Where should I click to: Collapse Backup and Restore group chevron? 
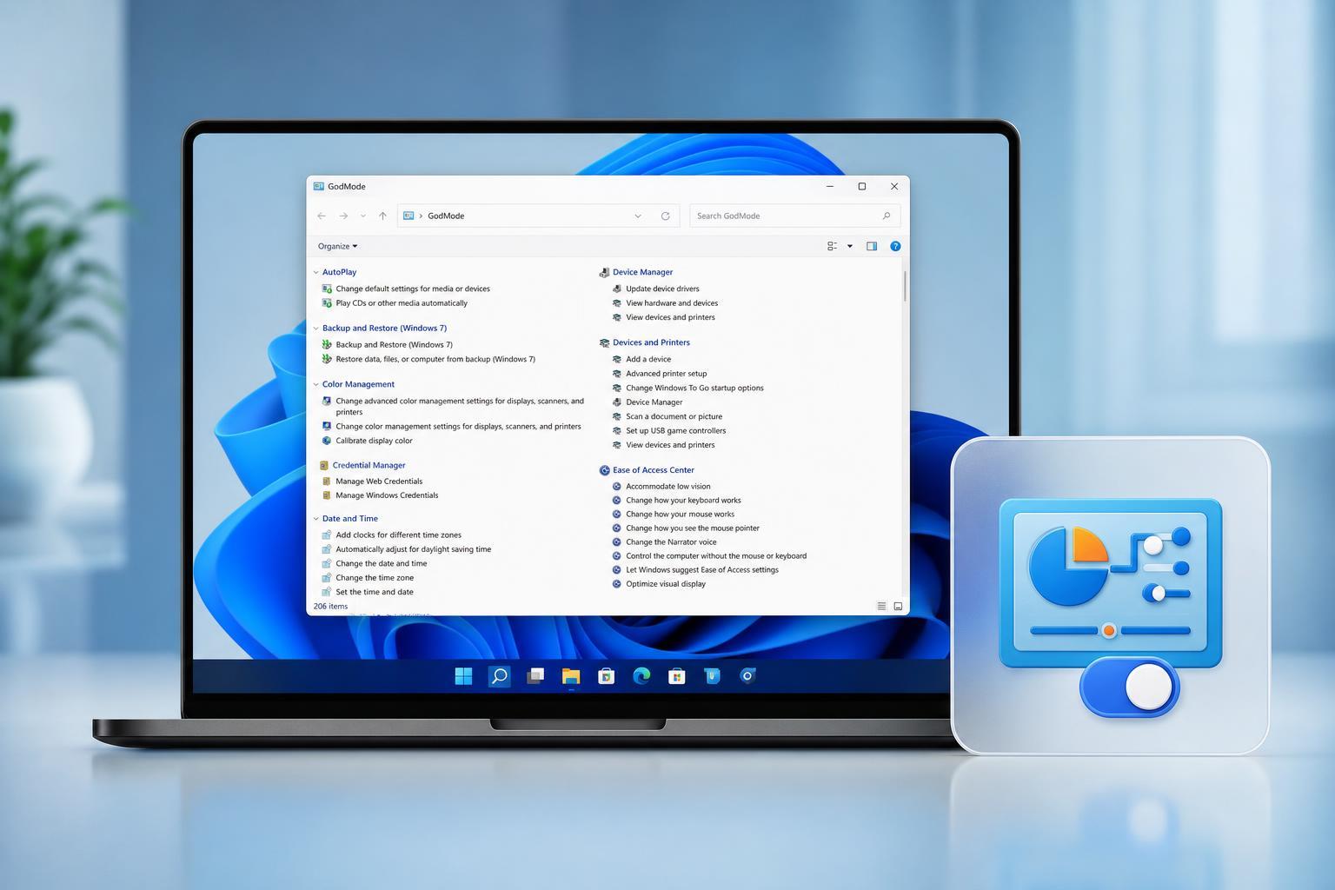(315, 329)
